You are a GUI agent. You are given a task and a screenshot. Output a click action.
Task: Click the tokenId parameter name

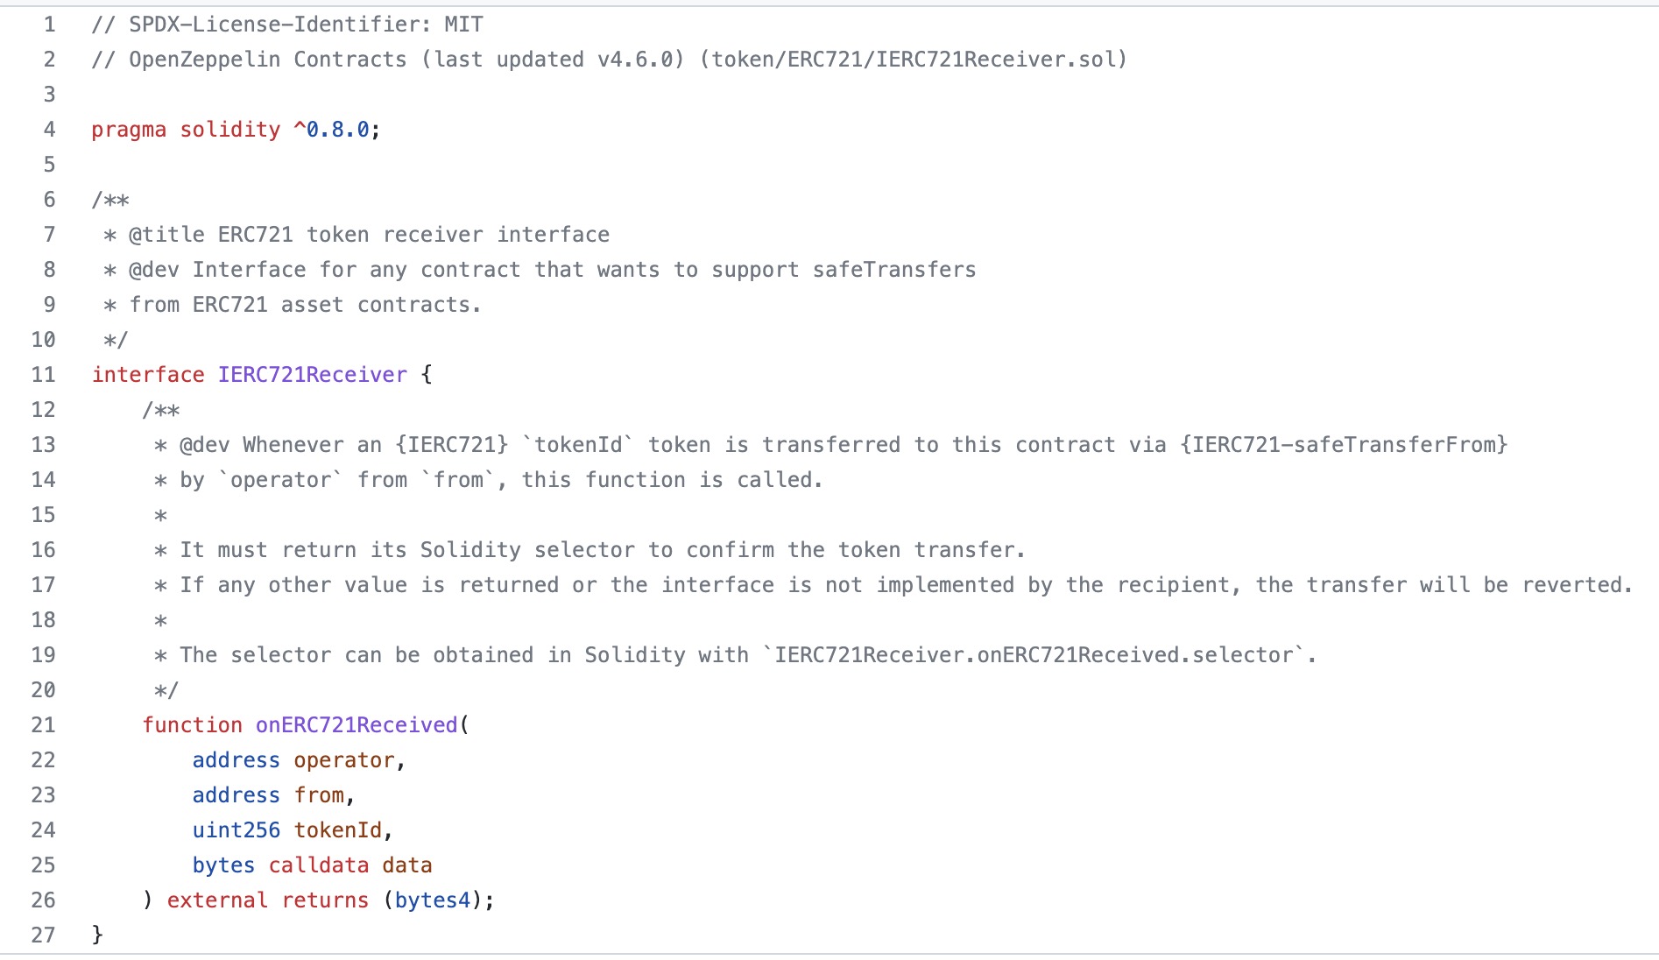tap(338, 830)
